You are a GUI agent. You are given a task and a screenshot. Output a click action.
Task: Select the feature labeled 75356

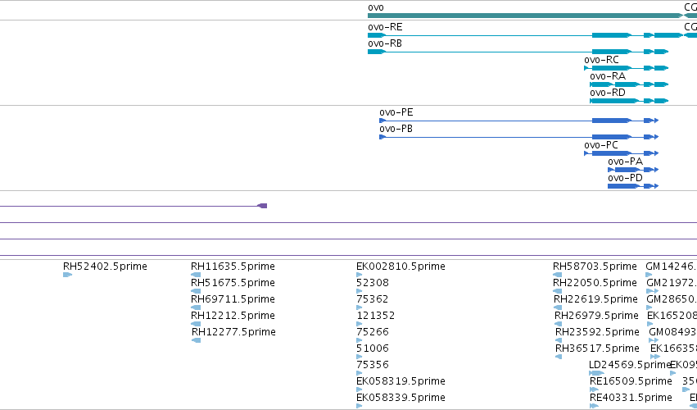[373, 366]
